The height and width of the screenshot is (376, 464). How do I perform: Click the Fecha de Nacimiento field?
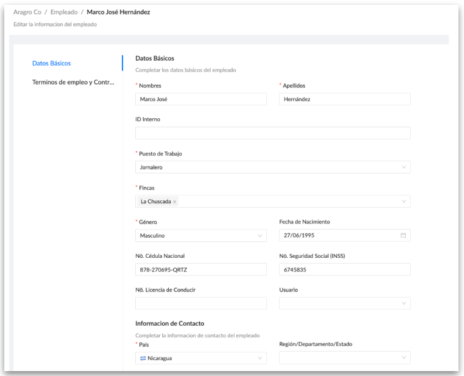pos(345,235)
